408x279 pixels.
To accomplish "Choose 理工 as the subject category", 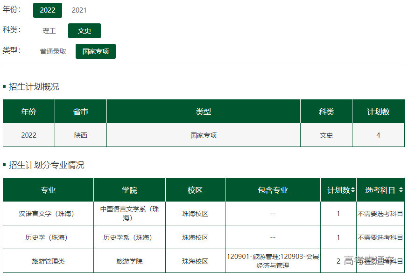I will pos(49,31).
